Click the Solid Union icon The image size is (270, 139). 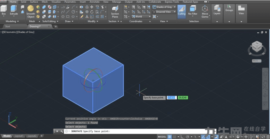44,7
